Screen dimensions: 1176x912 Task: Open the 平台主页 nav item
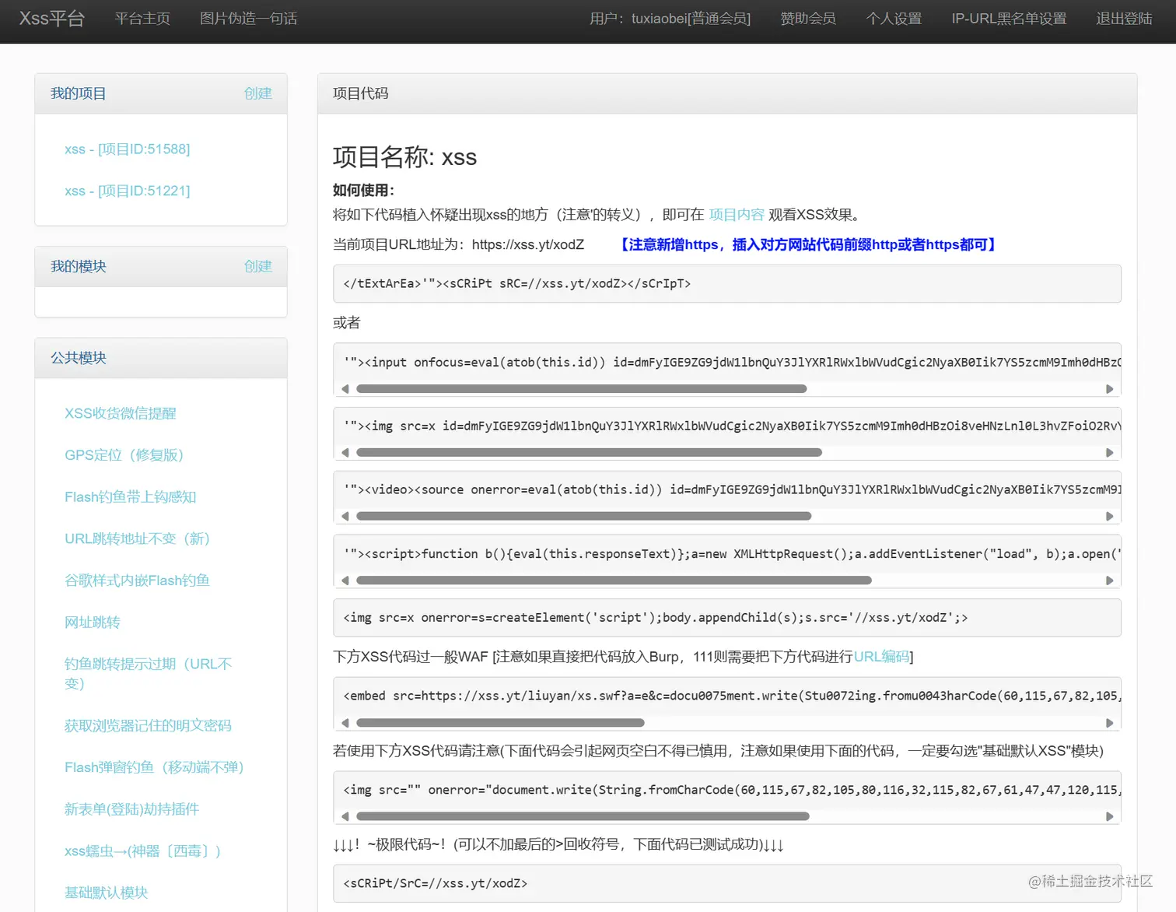pos(142,19)
